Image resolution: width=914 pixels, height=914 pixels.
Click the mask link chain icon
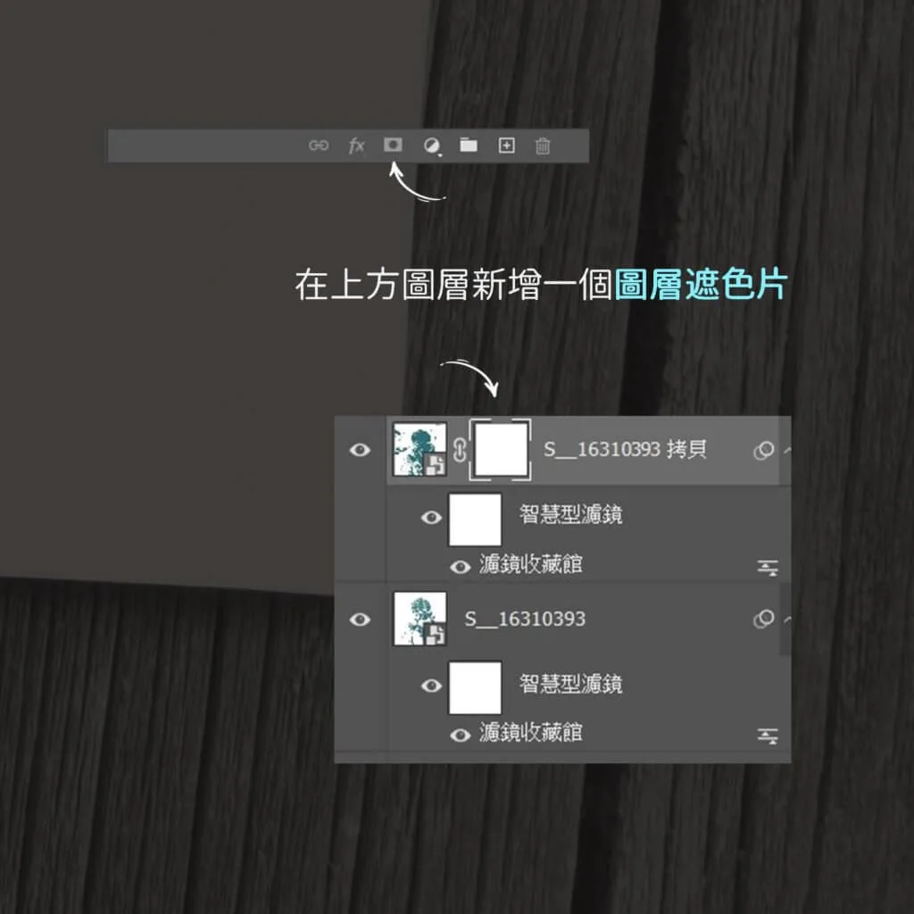460,450
